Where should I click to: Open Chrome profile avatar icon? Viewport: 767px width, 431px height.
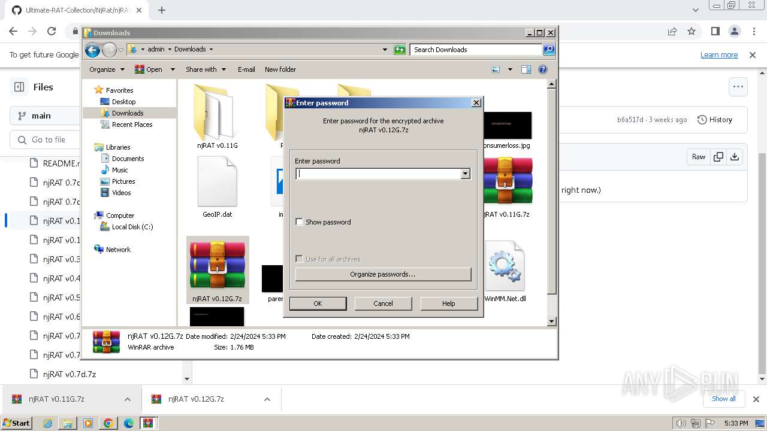735,31
